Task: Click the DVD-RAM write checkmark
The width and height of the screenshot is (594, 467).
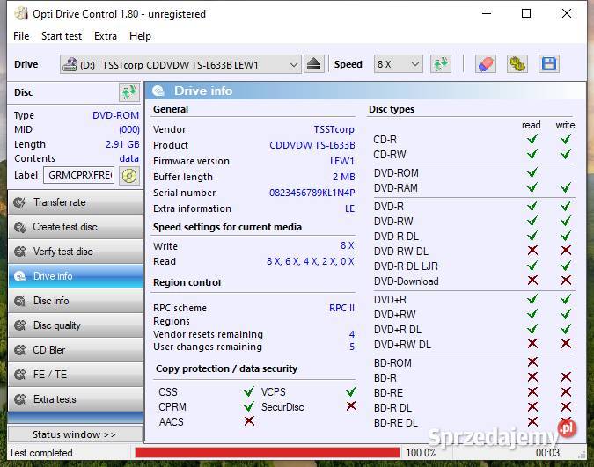Action: click(566, 187)
